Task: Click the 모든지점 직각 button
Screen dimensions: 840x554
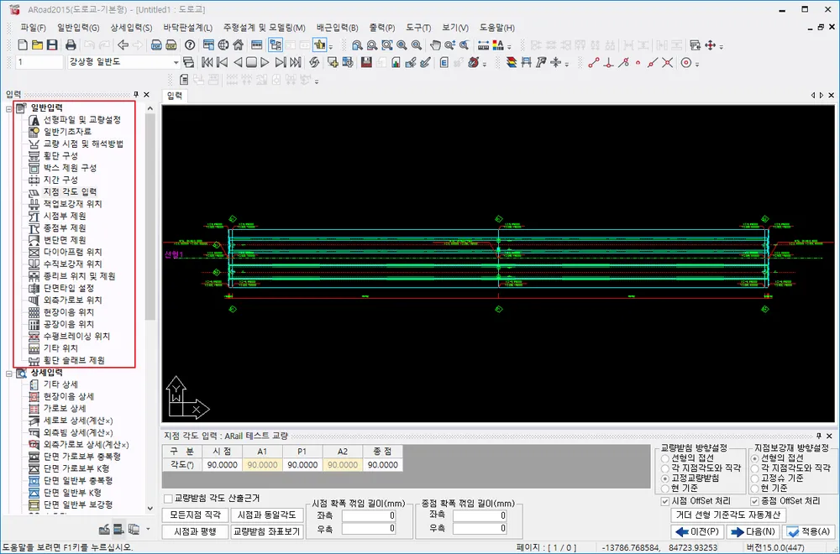Action: [x=195, y=515]
